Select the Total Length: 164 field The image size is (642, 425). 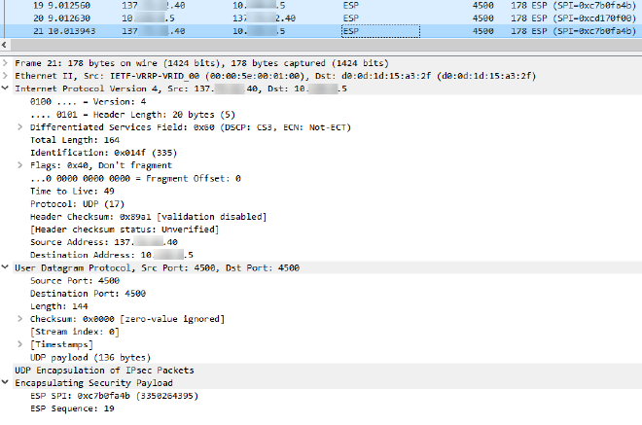coord(74,140)
